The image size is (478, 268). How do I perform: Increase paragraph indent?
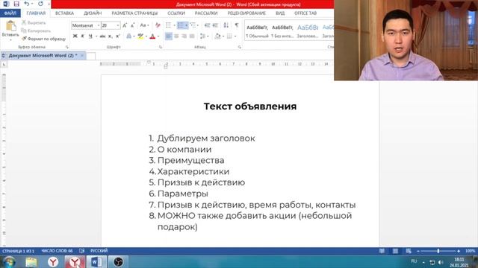pos(215,25)
